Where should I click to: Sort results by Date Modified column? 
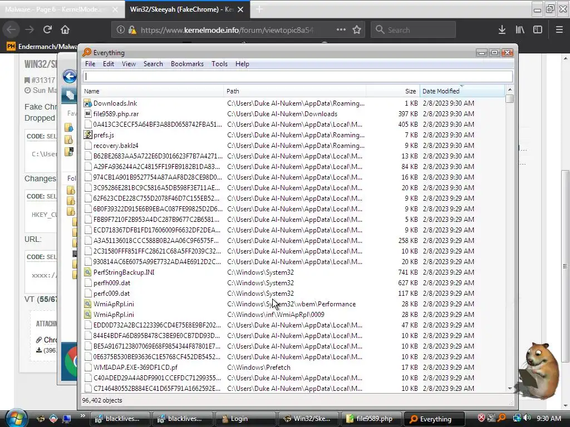[x=462, y=91]
